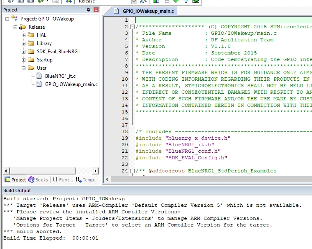
Task: Switch to the Books tab
Action: point(38,180)
